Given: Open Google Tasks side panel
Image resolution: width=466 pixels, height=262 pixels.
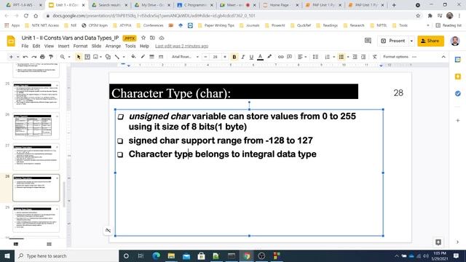Looking at the screenshot, I should point(458,93).
